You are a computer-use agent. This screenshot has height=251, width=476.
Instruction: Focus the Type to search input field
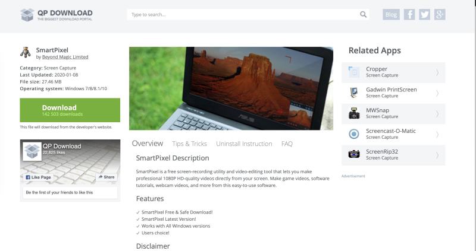click(x=243, y=14)
